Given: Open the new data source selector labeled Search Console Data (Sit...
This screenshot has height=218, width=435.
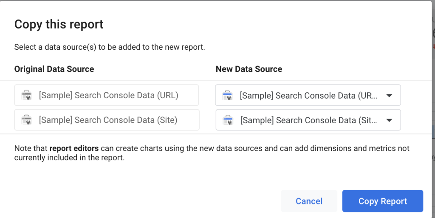Looking at the screenshot, I should [x=308, y=120].
